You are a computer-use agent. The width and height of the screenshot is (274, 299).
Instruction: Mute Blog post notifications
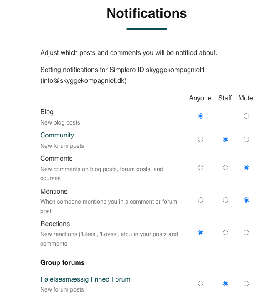pyautogui.click(x=246, y=116)
